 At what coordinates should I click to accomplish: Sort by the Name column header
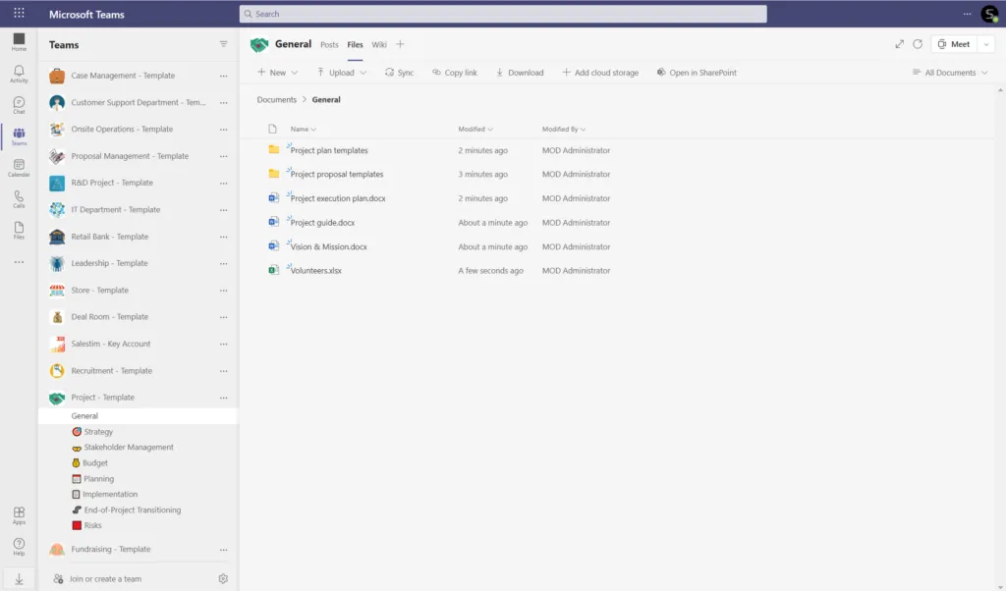303,129
